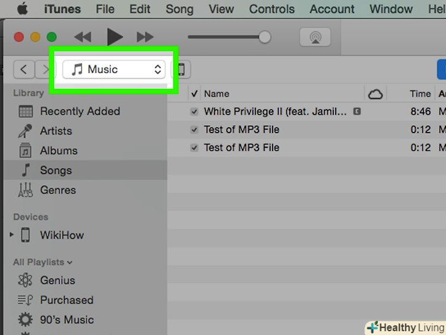Select Artists in the Library sidebar
The width and height of the screenshot is (446, 335).
click(56, 131)
